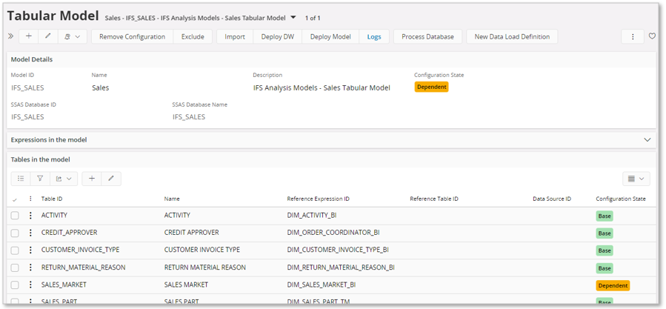Open the table layout options dropdown
Image resolution: width=666 pixels, height=309 pixels.
[x=635, y=179]
